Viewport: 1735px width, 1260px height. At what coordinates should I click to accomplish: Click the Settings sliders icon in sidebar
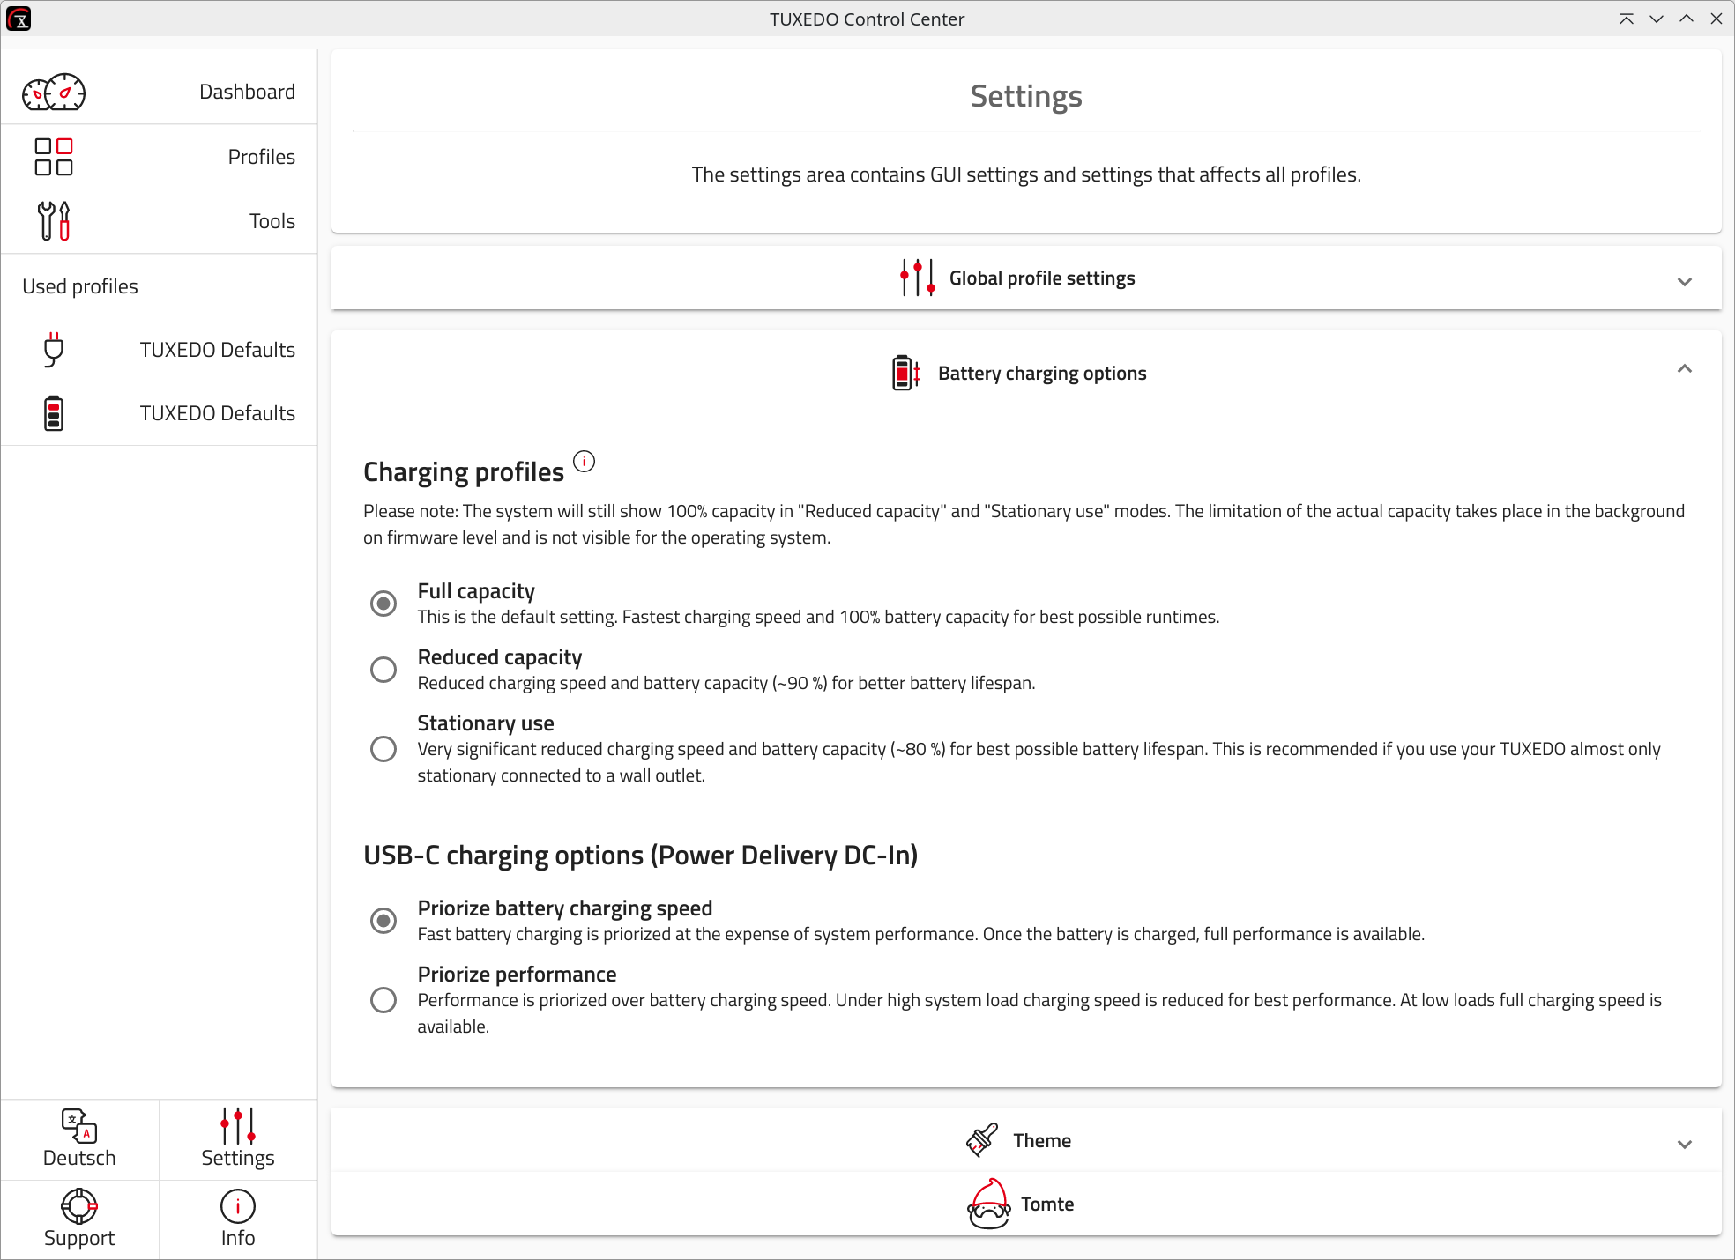[x=238, y=1125]
